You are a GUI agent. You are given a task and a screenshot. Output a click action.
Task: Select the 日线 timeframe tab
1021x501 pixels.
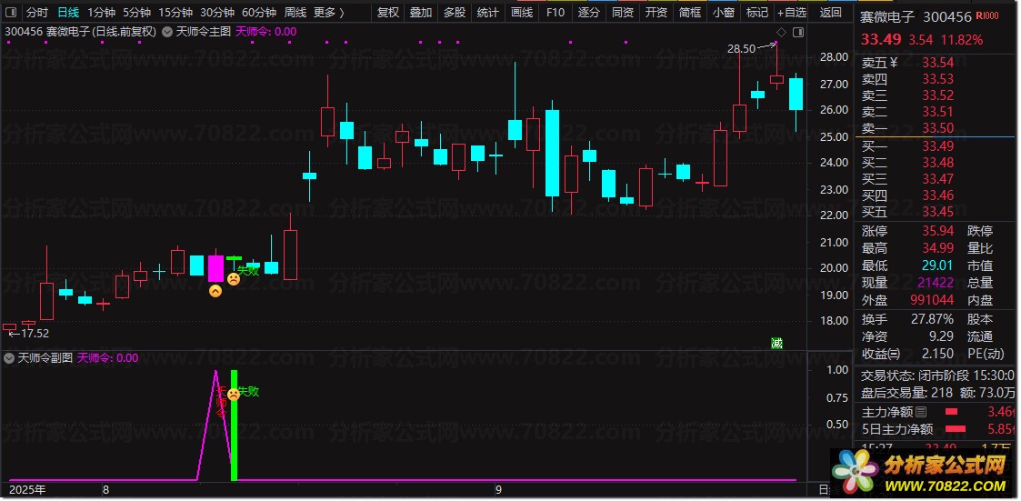coord(67,13)
